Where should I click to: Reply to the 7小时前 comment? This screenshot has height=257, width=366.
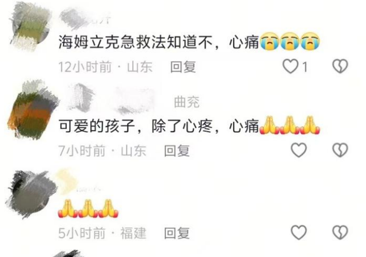[177, 150]
